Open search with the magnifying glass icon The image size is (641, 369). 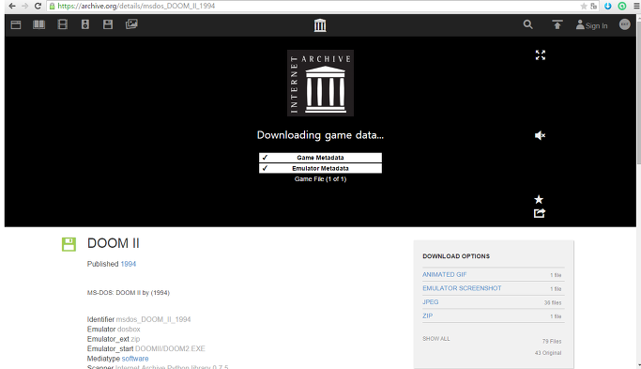pyautogui.click(x=527, y=24)
